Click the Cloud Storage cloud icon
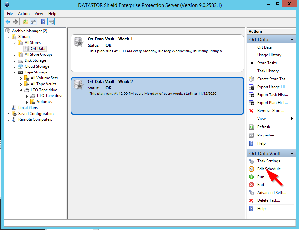 click(x=20, y=66)
